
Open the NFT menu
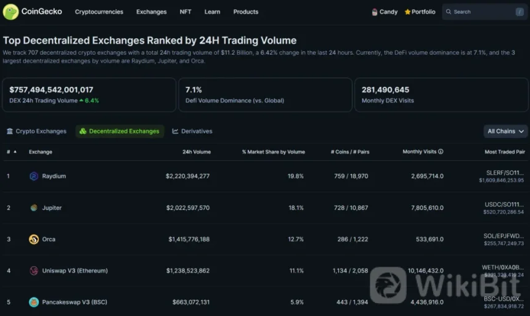[185, 12]
